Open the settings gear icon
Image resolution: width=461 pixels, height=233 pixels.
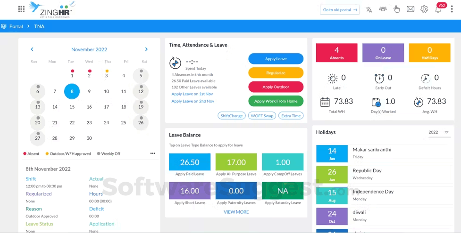point(424,9)
